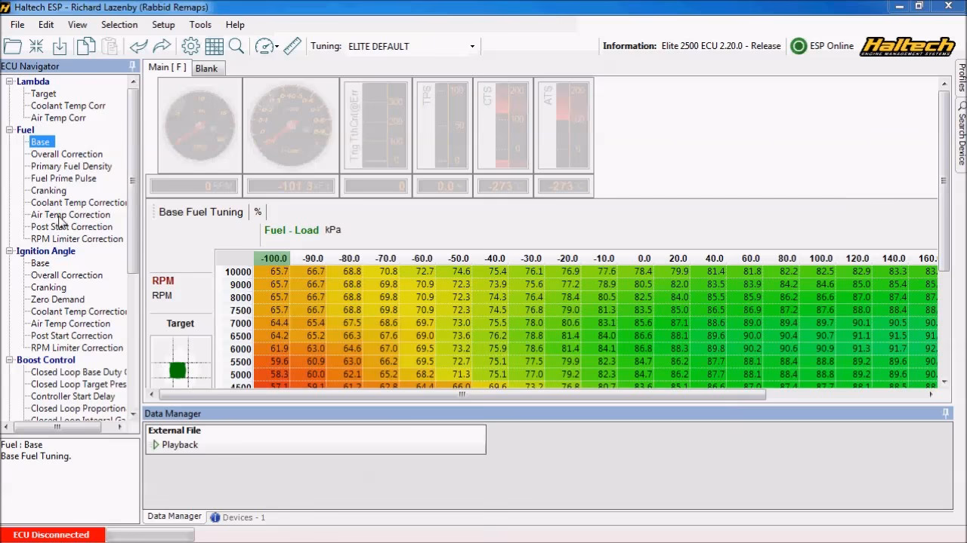
Task: Click the % units button beside Base Fuel Tuning
Action: [258, 212]
